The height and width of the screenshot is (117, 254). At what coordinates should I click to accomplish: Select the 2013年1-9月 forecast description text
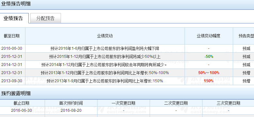[x=105, y=81]
